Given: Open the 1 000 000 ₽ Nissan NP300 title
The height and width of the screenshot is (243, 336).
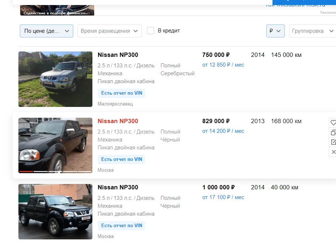Looking at the screenshot, I should [x=118, y=188].
